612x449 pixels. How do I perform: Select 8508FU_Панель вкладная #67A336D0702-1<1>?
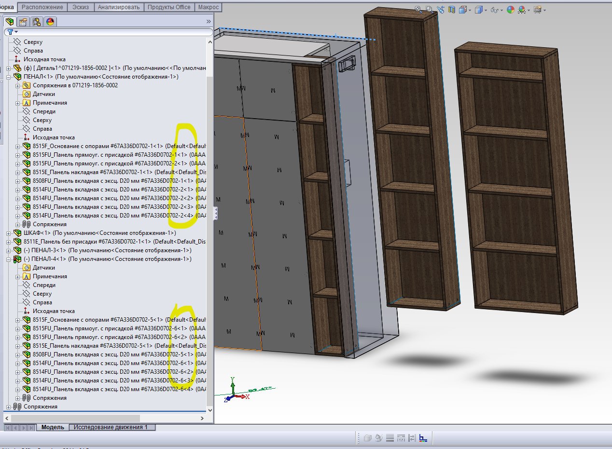119,181
